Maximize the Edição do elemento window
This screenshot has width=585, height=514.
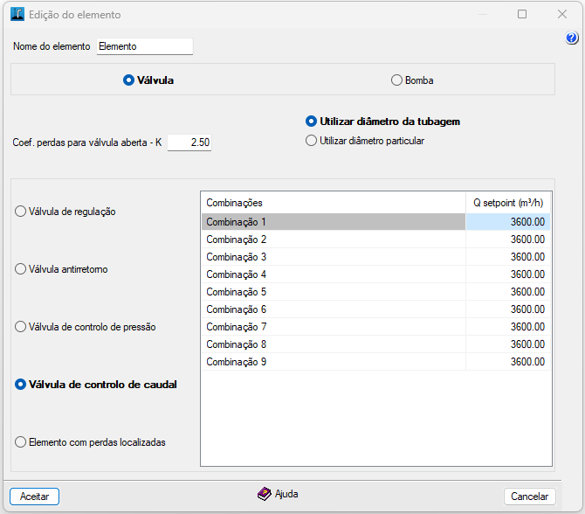pyautogui.click(x=522, y=14)
